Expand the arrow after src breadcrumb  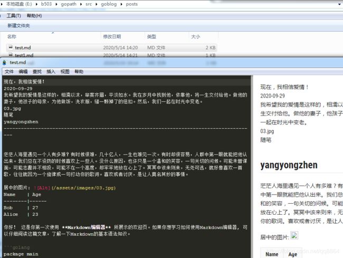[x=96, y=4]
